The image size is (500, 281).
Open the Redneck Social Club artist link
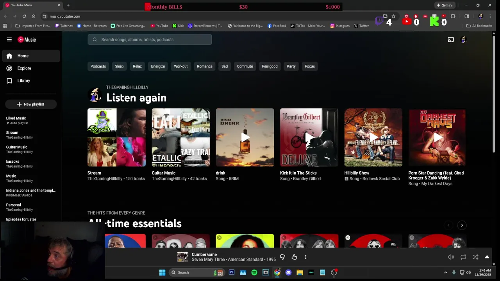(380, 179)
